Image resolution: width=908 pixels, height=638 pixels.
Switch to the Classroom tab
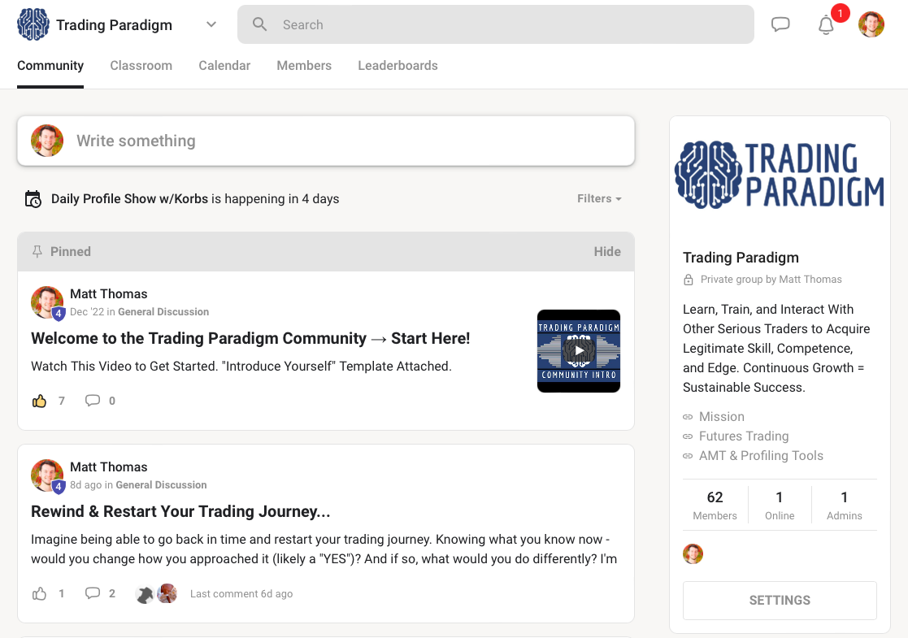pyautogui.click(x=141, y=65)
